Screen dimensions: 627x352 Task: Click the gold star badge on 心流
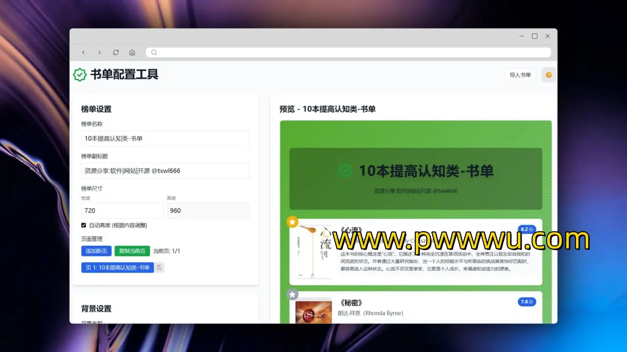292,222
